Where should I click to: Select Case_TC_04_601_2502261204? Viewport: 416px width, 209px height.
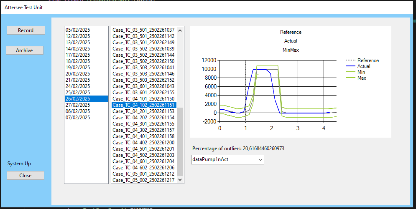tap(144, 161)
